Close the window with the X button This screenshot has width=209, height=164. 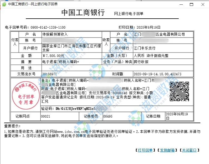click(x=203, y=4)
